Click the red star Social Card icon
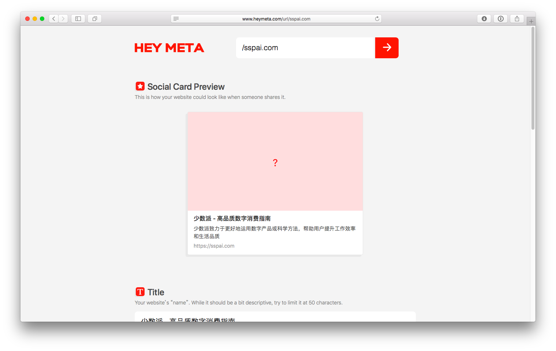 (x=140, y=86)
